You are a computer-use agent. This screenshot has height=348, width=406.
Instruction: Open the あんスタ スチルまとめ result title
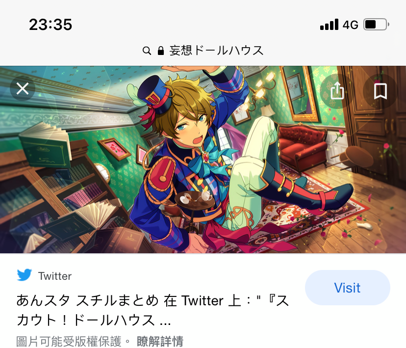pos(153,310)
